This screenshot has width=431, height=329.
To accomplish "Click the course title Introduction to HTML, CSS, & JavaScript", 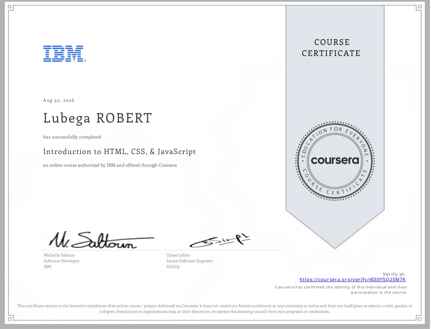I will point(120,152).
